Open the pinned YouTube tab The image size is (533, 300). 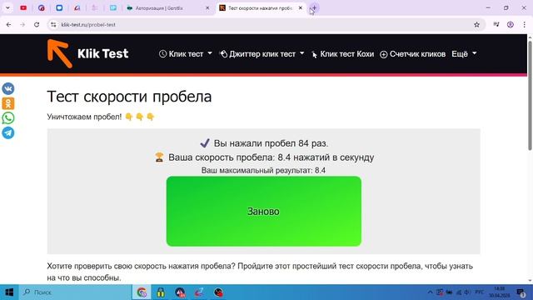tap(23, 7)
